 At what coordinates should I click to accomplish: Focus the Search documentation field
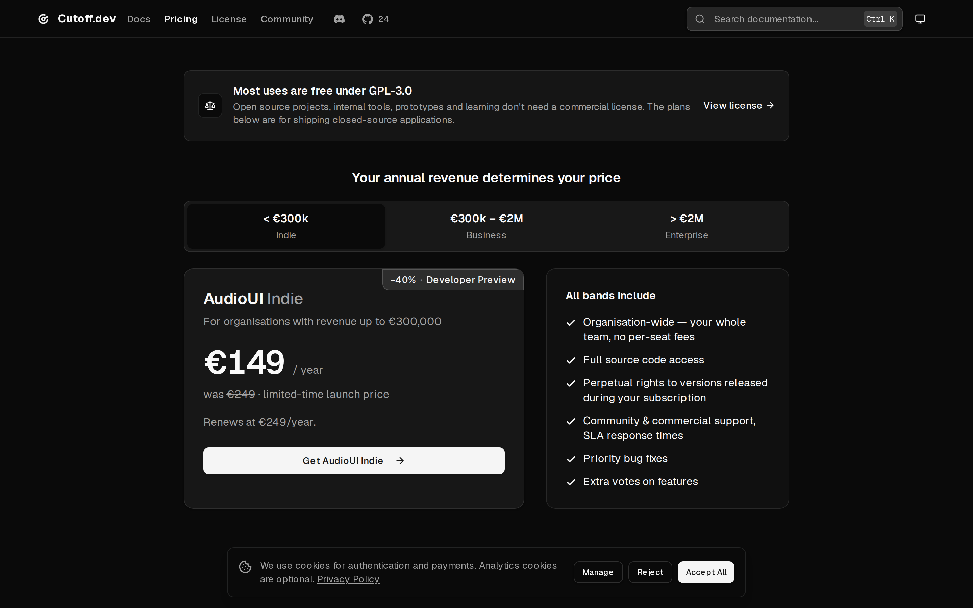pyautogui.click(x=794, y=19)
